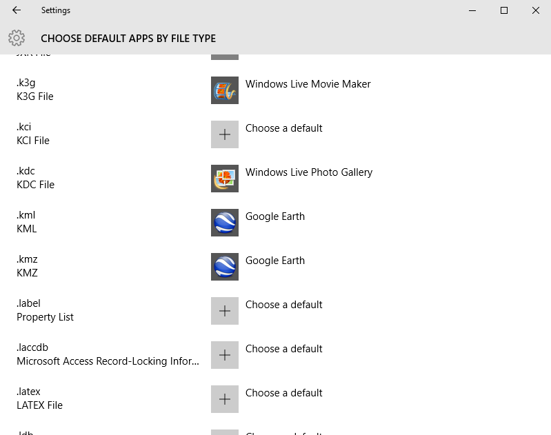Click the plus icon for .label
This screenshot has width=551, height=435.
(225, 311)
